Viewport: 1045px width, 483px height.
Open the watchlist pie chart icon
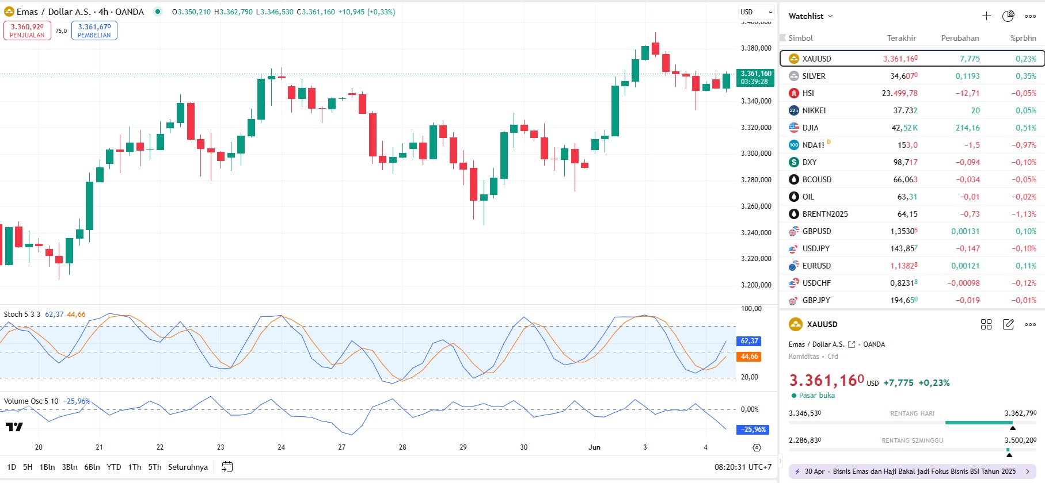tap(1008, 16)
